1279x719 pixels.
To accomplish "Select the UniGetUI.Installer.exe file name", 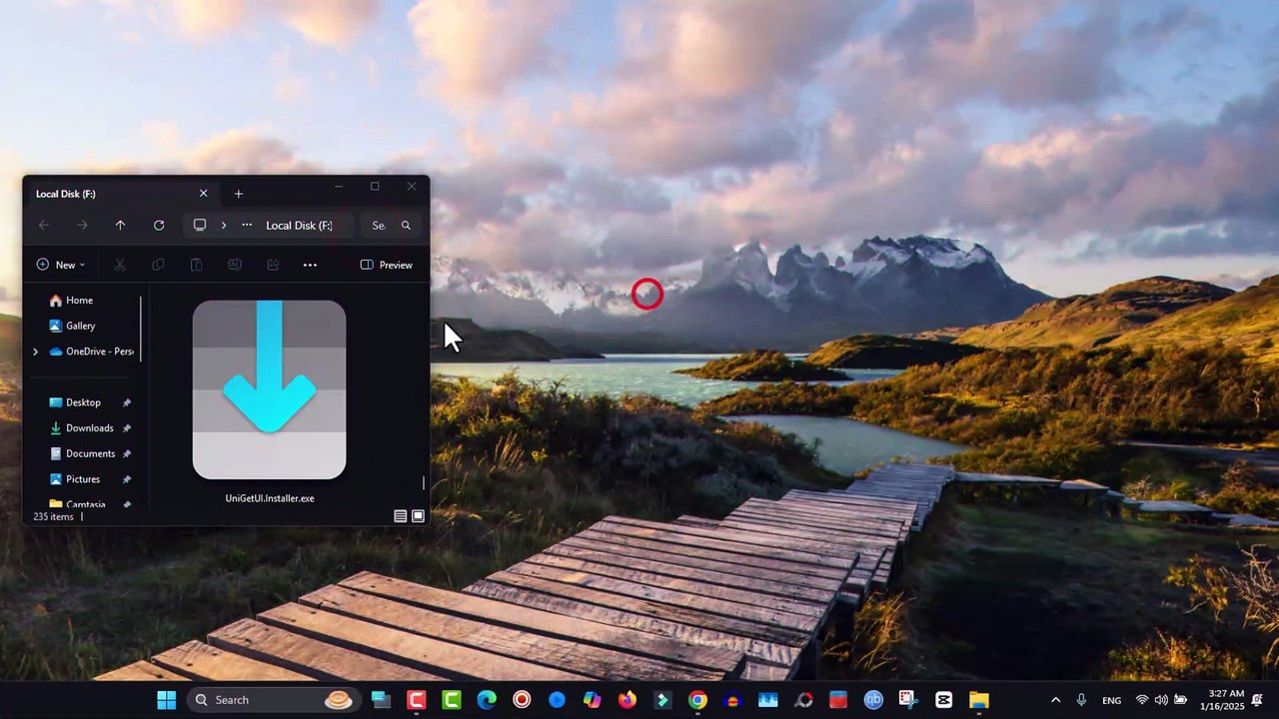I will [x=270, y=498].
